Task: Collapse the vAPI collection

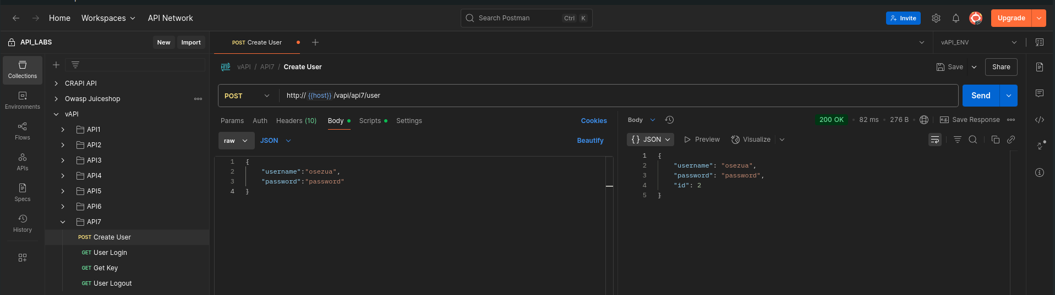Action: tap(56, 114)
